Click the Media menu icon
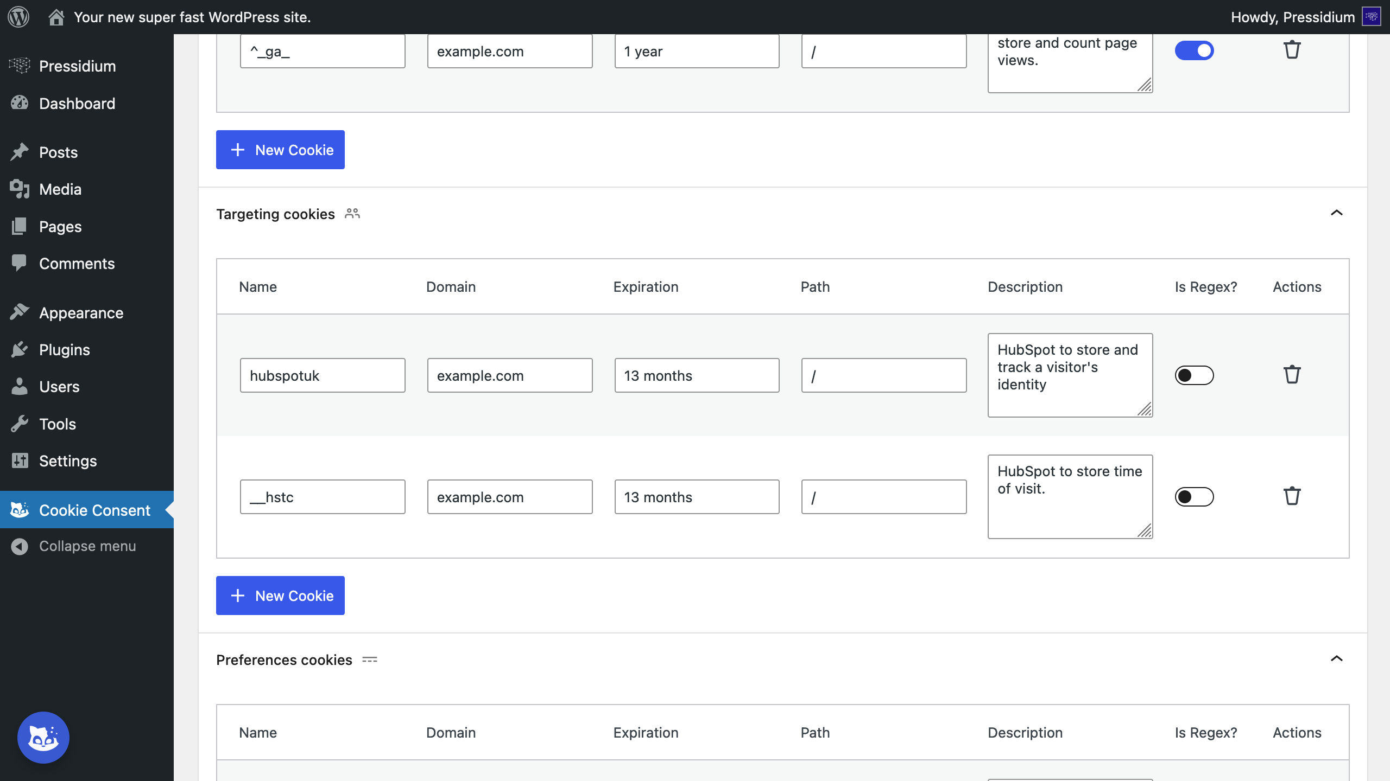 pyautogui.click(x=19, y=189)
